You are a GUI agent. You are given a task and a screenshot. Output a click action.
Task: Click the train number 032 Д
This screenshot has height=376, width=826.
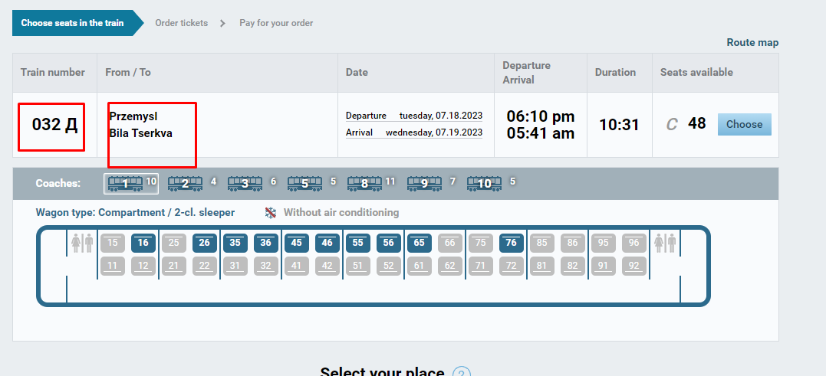pos(54,125)
